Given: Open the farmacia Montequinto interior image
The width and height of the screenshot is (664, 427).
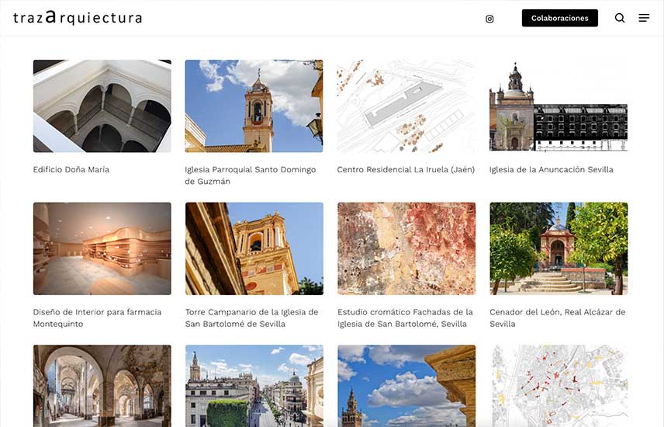Looking at the screenshot, I should [x=102, y=248].
